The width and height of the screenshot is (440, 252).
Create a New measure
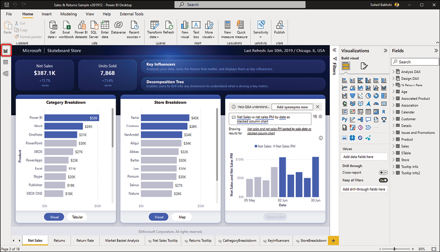228,30
